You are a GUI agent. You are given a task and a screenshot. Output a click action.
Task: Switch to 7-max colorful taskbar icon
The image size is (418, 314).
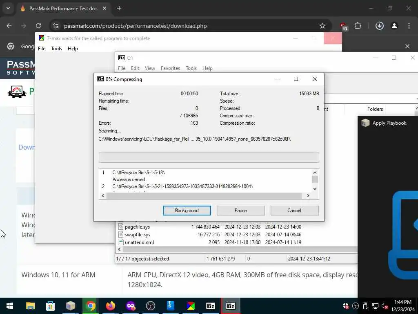coord(191,306)
